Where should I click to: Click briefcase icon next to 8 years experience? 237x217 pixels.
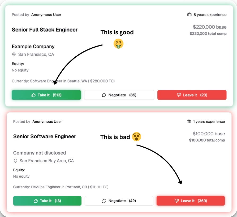pos(189,15)
